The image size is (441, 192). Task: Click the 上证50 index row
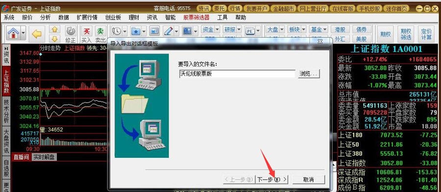coord(387,145)
